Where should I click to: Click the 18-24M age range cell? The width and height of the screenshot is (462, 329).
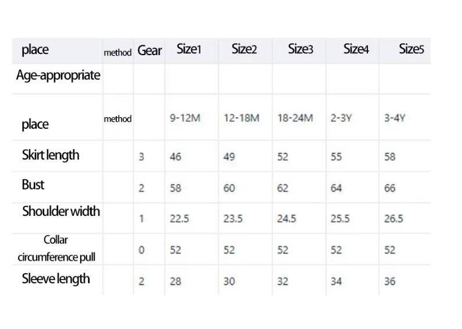(x=295, y=118)
